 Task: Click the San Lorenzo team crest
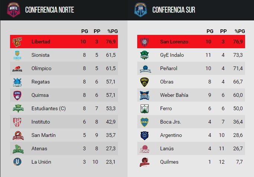pos(145,42)
